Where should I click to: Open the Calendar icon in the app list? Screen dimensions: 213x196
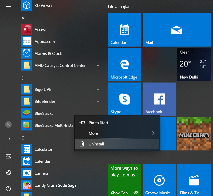coord(27,161)
